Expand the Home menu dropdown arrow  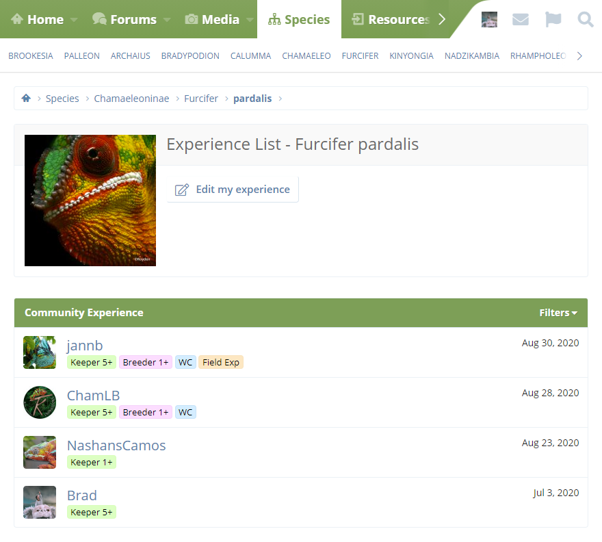[x=74, y=20]
